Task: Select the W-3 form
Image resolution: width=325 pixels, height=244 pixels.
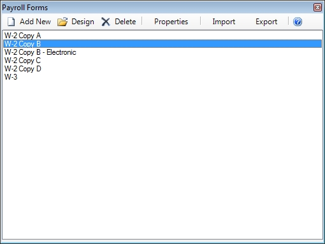Action: tap(162, 77)
